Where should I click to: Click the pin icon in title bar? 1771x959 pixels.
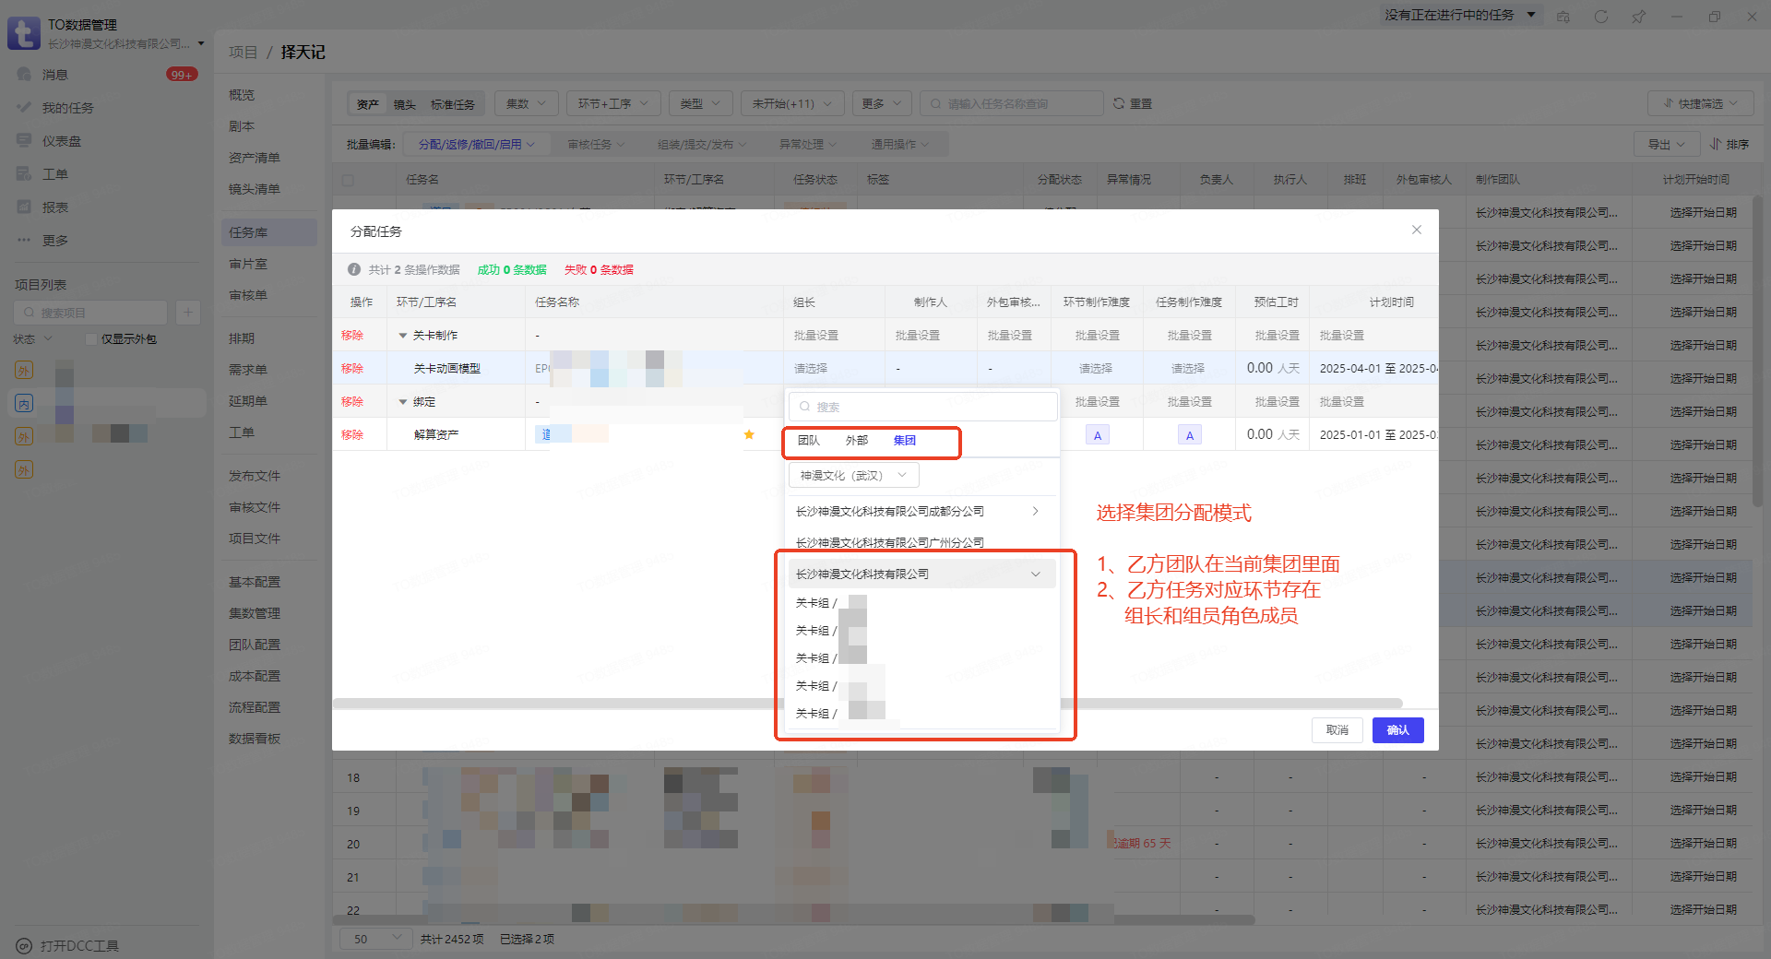(1638, 17)
